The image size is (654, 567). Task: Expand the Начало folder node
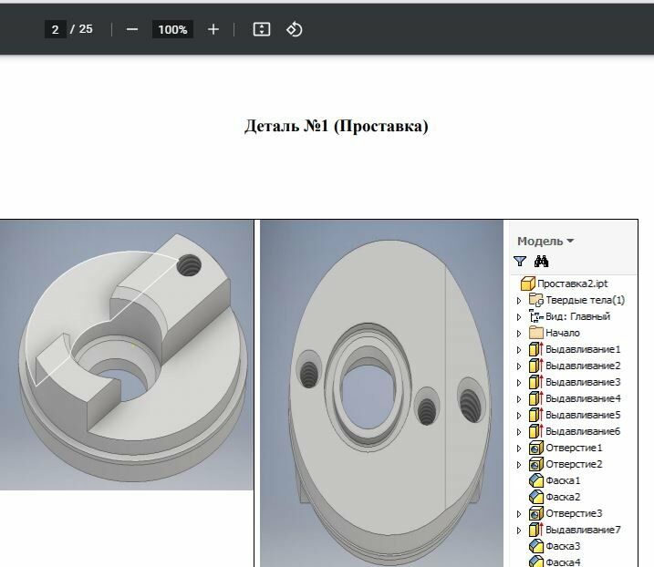tap(519, 333)
